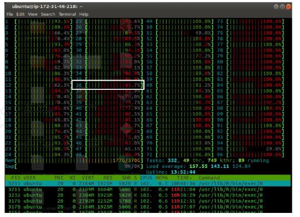Viewport: 300px width, 217px height.
Task: Click the Tasks count 332
Action: pos(172,160)
